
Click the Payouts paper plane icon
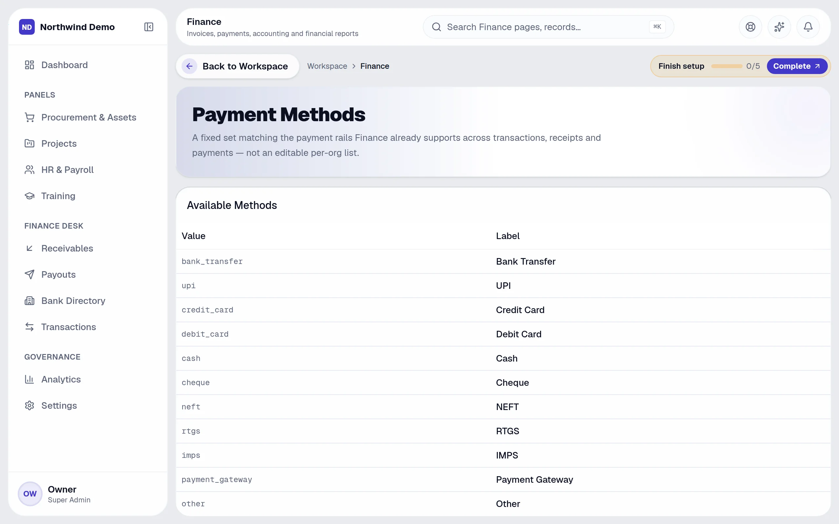(x=29, y=274)
